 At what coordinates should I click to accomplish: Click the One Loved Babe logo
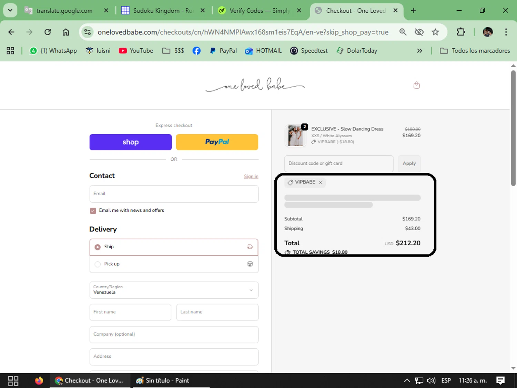pos(255,85)
